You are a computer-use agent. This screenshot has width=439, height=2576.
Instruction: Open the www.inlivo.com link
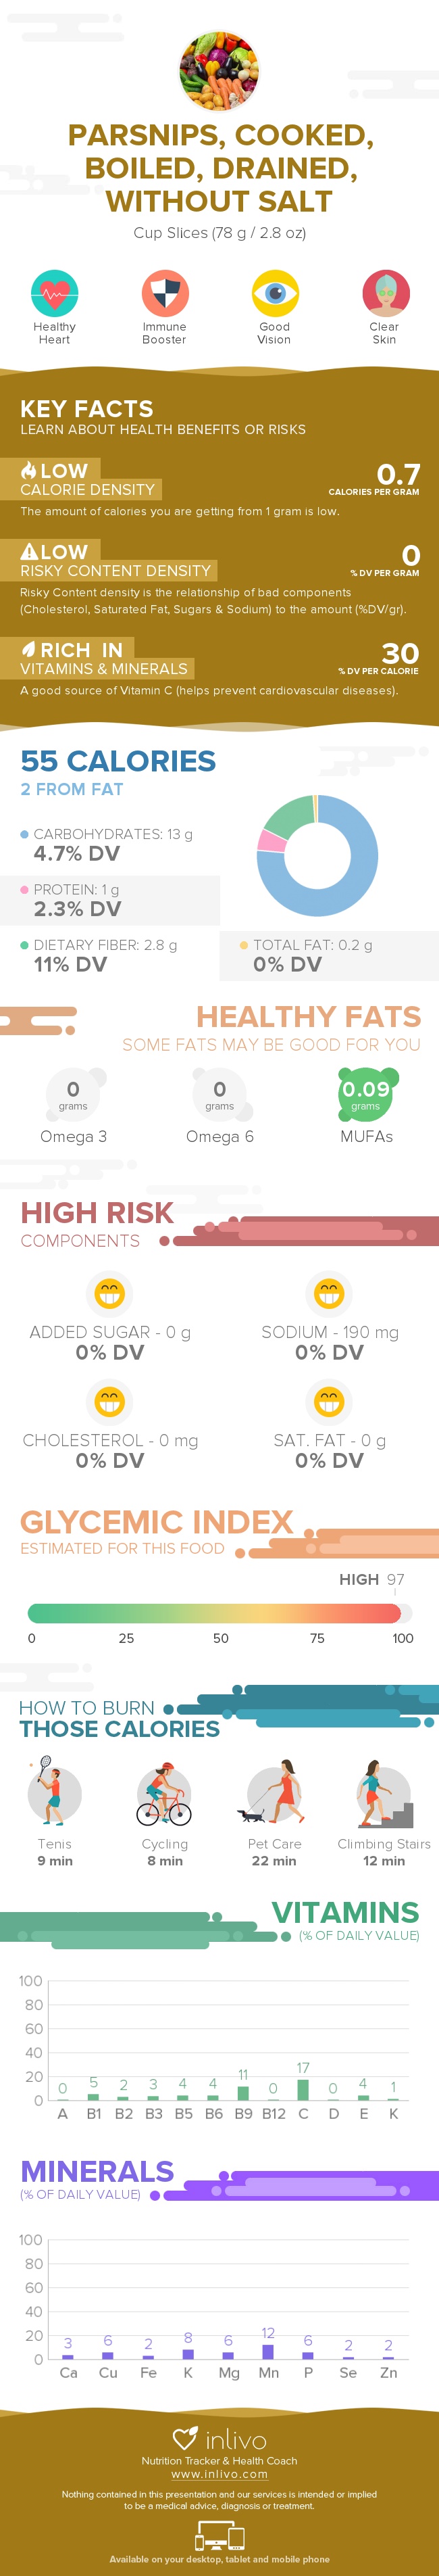(219, 2474)
